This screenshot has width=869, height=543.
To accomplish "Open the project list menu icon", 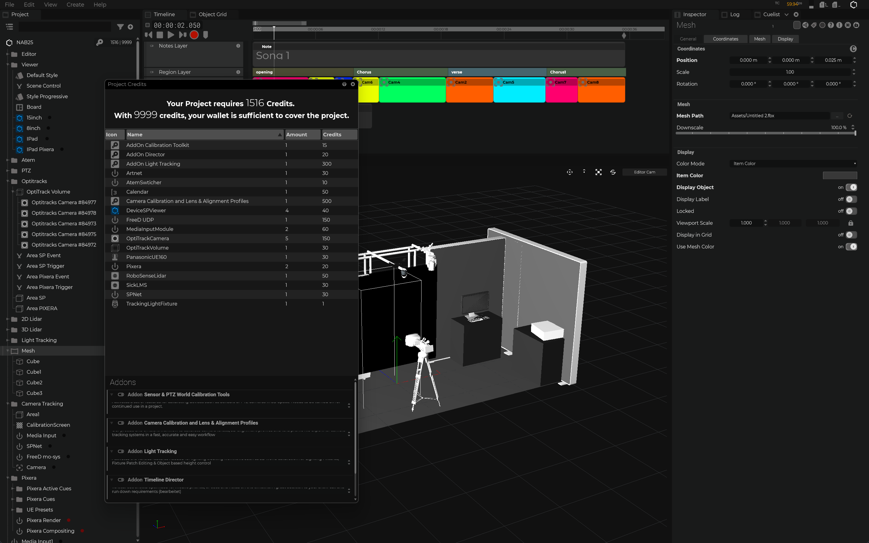I will pyautogui.click(x=10, y=27).
